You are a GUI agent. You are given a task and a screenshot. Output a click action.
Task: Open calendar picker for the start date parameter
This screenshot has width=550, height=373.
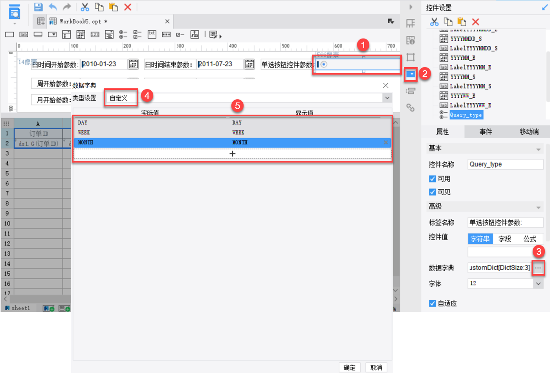pos(134,64)
